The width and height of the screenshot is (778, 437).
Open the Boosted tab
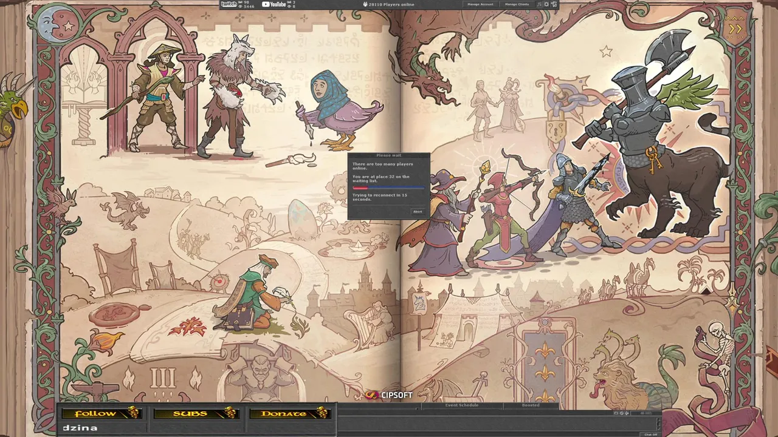[x=530, y=405]
